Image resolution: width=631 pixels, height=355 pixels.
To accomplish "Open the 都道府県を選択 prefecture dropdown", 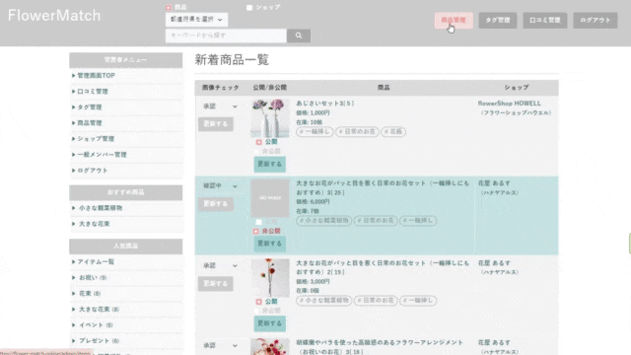I will pos(196,20).
